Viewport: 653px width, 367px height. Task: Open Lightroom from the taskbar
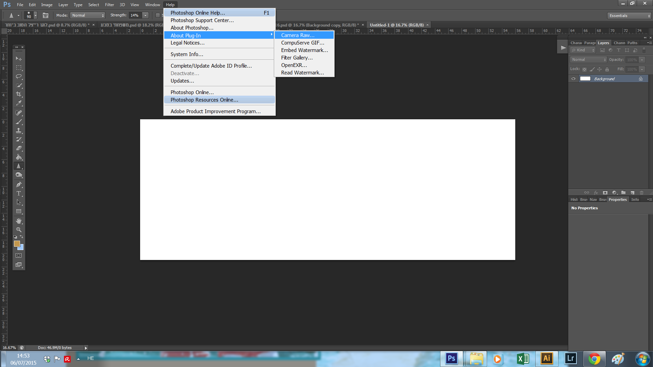click(x=571, y=359)
